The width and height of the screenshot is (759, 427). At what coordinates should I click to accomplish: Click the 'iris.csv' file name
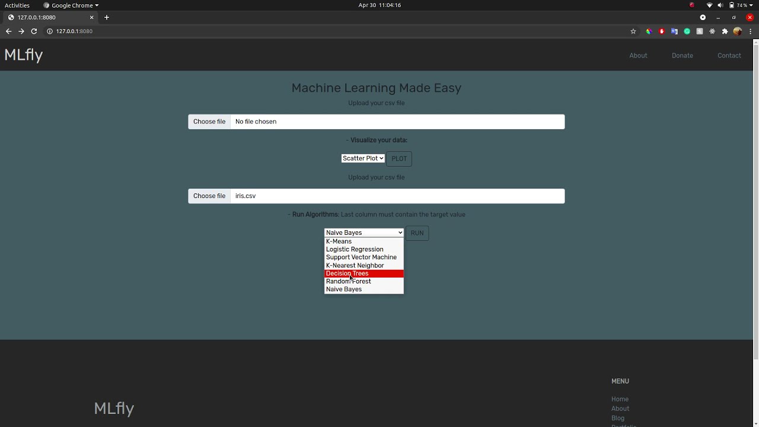[x=245, y=196]
